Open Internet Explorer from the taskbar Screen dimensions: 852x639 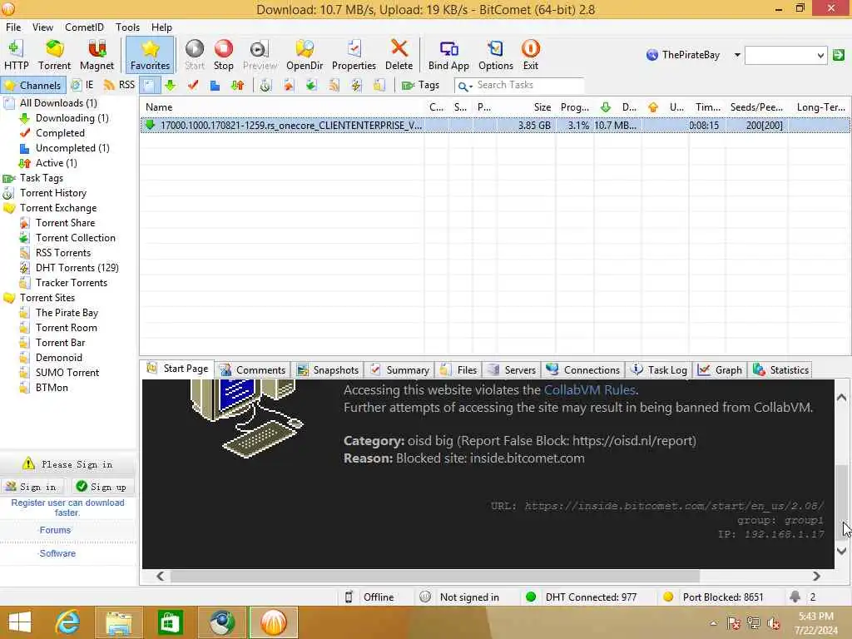[67, 622]
